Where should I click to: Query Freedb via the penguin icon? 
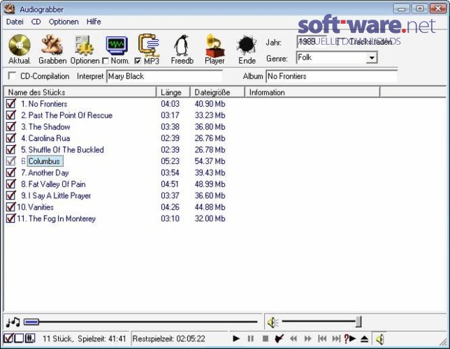point(182,45)
